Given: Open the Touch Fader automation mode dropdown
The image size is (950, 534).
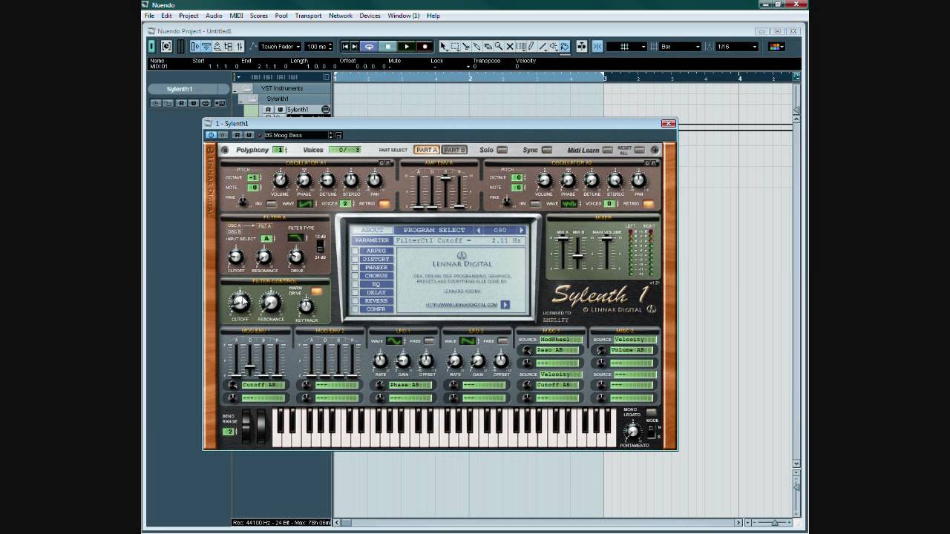Looking at the screenshot, I should click(x=281, y=47).
